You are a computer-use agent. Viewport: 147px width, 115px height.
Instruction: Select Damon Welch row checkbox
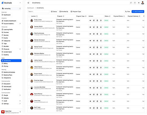[29, 27]
